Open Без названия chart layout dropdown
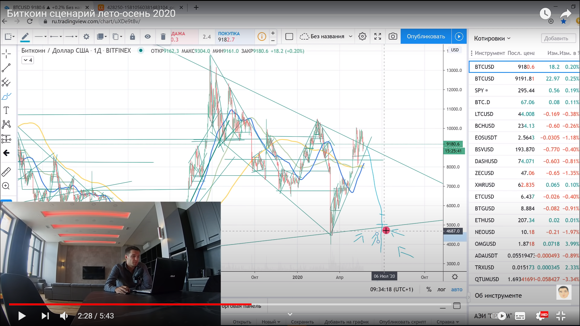 point(326,37)
